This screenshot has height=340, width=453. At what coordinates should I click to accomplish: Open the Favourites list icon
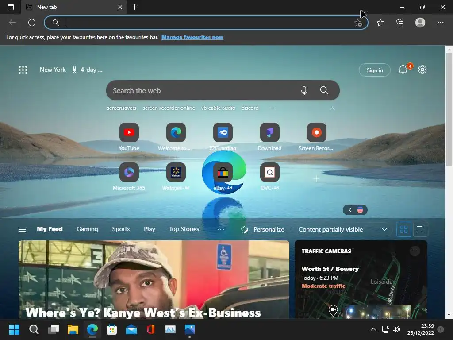(380, 23)
